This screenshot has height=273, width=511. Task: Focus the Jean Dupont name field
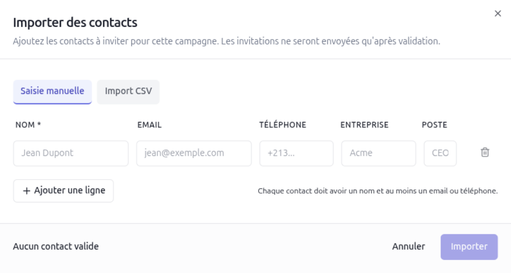(71, 153)
